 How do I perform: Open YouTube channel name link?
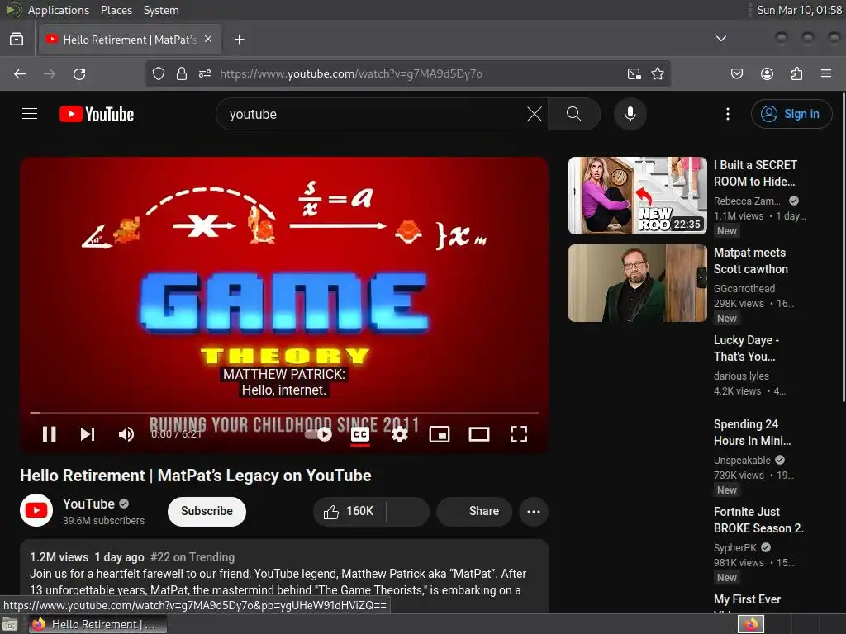point(88,504)
